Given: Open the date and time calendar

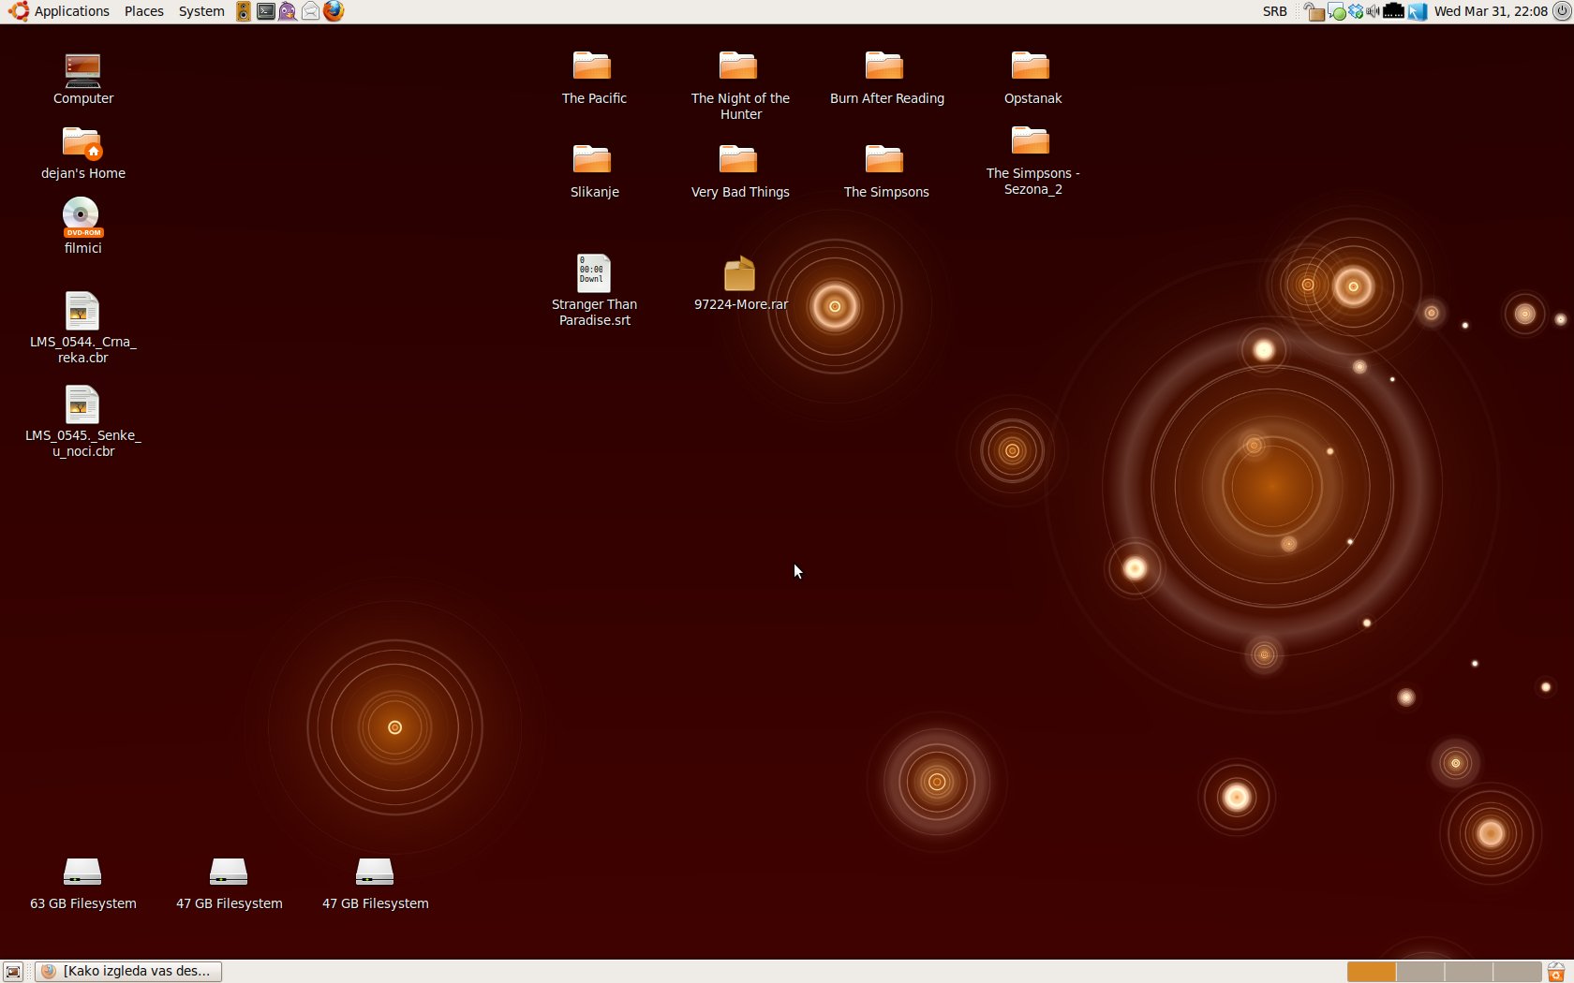Looking at the screenshot, I should 1490,11.
